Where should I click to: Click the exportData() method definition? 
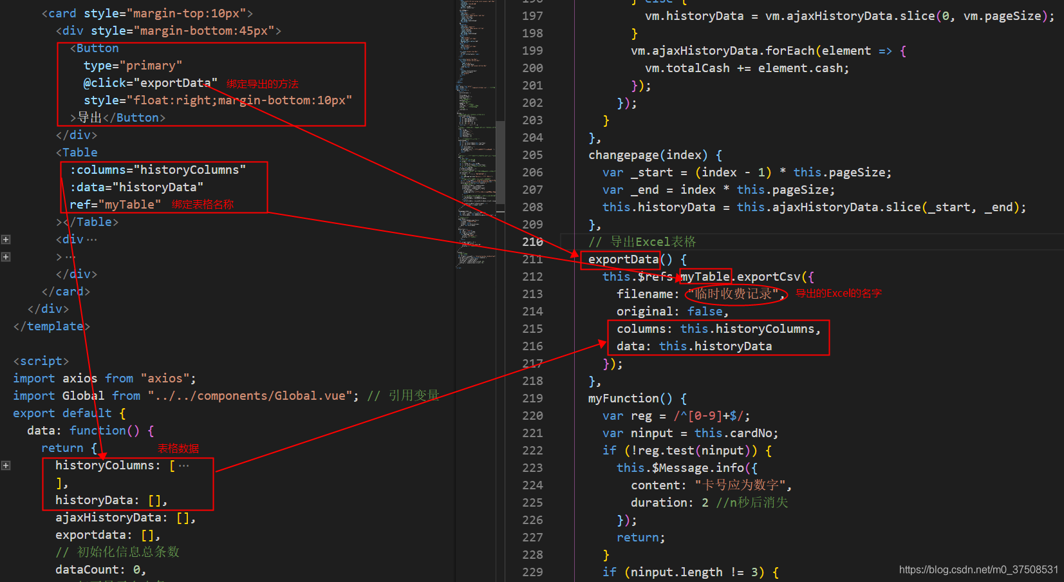(x=623, y=259)
